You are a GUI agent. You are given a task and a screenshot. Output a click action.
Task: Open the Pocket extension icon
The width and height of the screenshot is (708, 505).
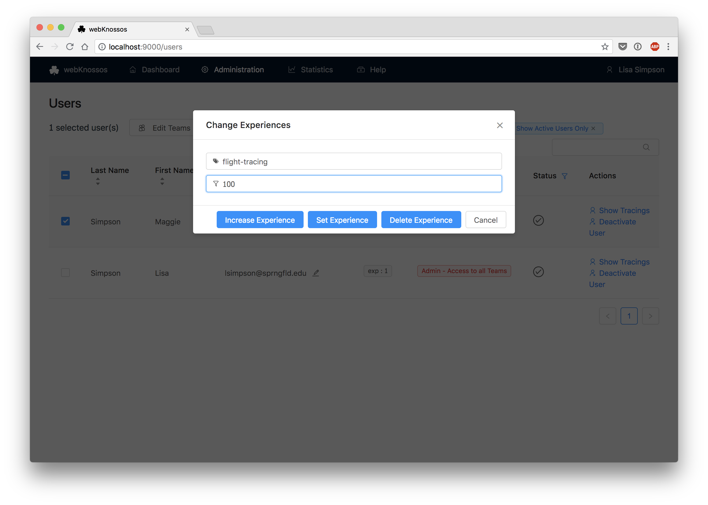point(622,47)
